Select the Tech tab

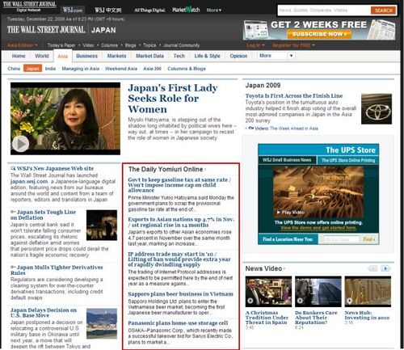[x=179, y=56]
